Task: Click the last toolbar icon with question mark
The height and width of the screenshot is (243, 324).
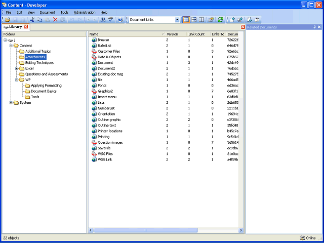Action: (x=257, y=20)
